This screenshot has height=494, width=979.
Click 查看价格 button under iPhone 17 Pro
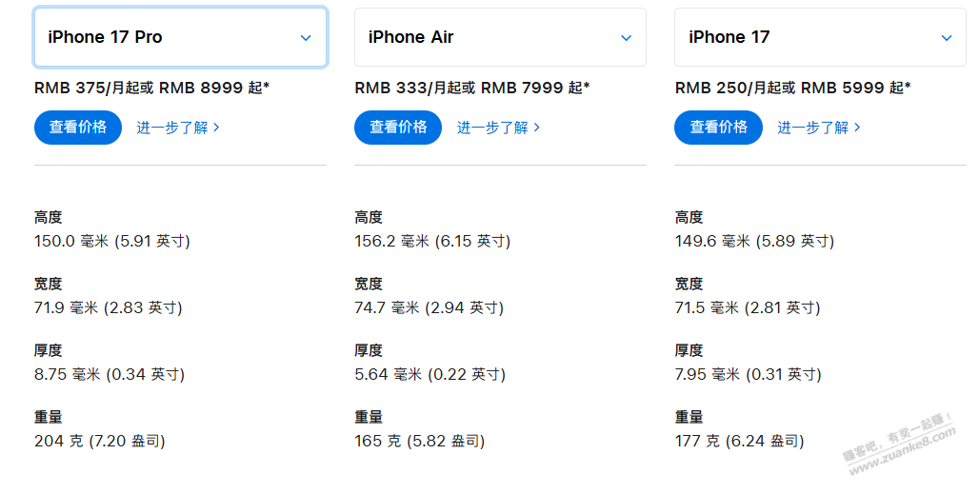pos(78,128)
